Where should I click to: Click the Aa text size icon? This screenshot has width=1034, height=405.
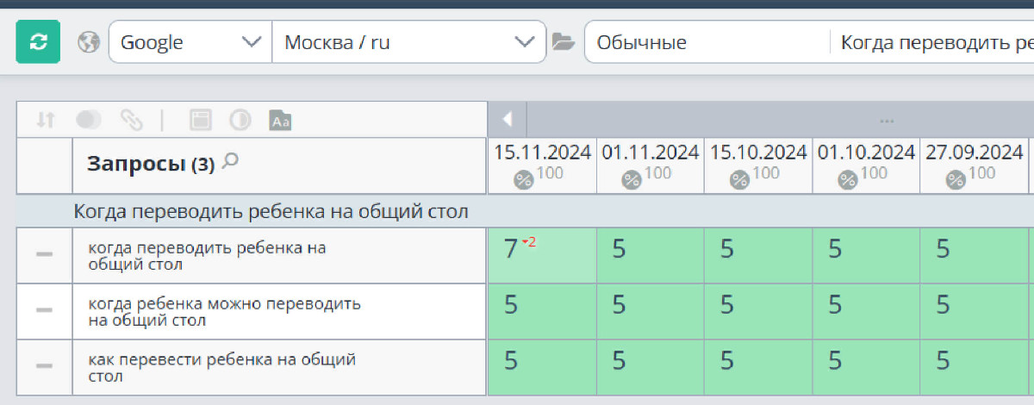[280, 120]
